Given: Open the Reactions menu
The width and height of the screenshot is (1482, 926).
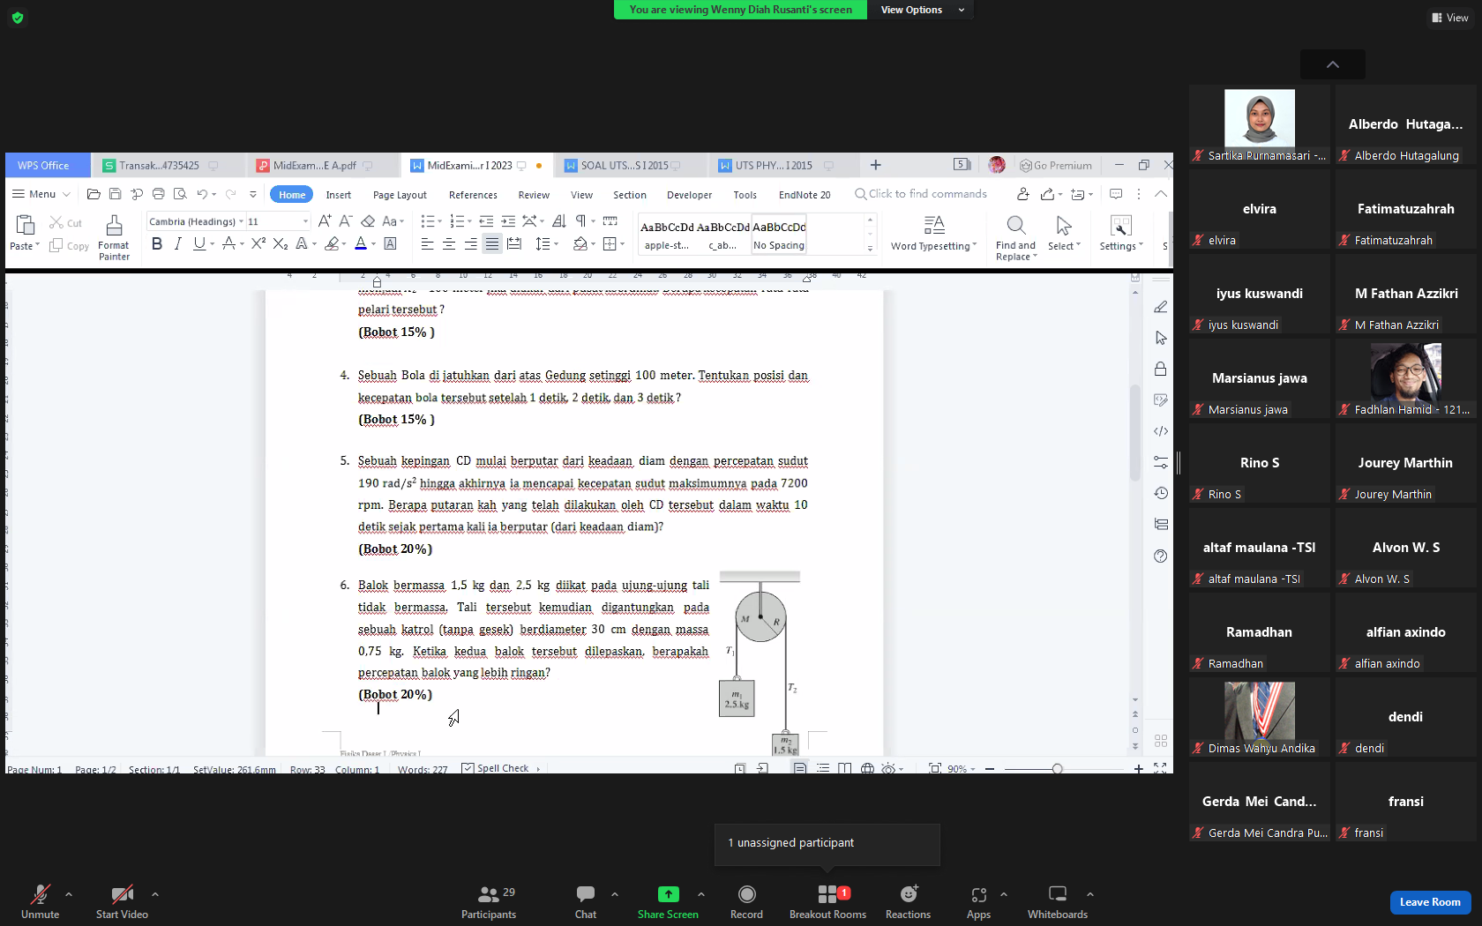Looking at the screenshot, I should pos(908,901).
